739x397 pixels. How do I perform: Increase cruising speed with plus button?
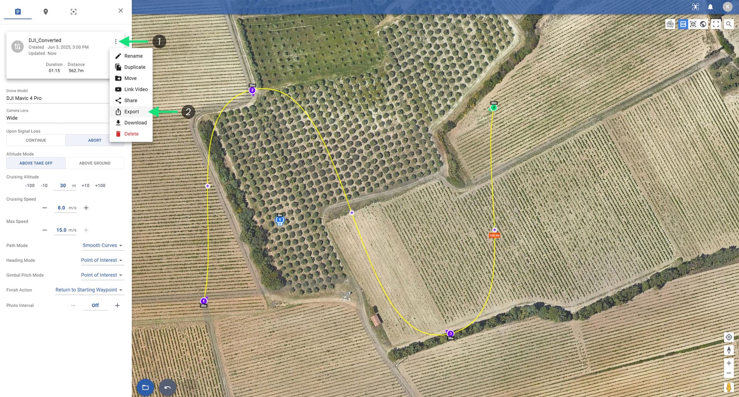point(86,208)
